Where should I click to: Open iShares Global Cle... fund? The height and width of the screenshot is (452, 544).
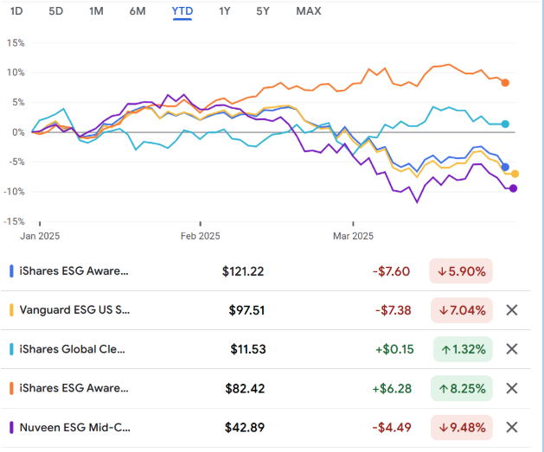[72, 348]
